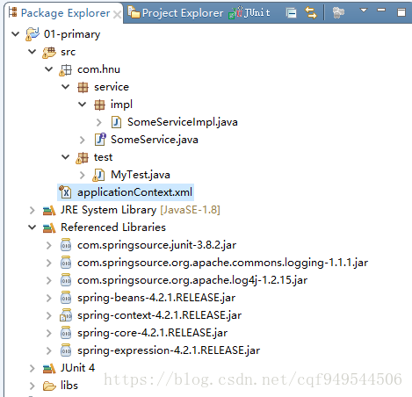Click the focus on task icon

coord(338,12)
